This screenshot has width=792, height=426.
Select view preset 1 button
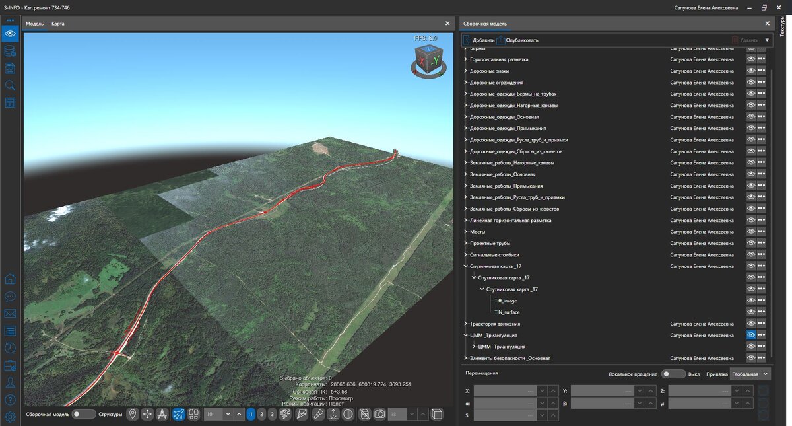click(x=251, y=414)
